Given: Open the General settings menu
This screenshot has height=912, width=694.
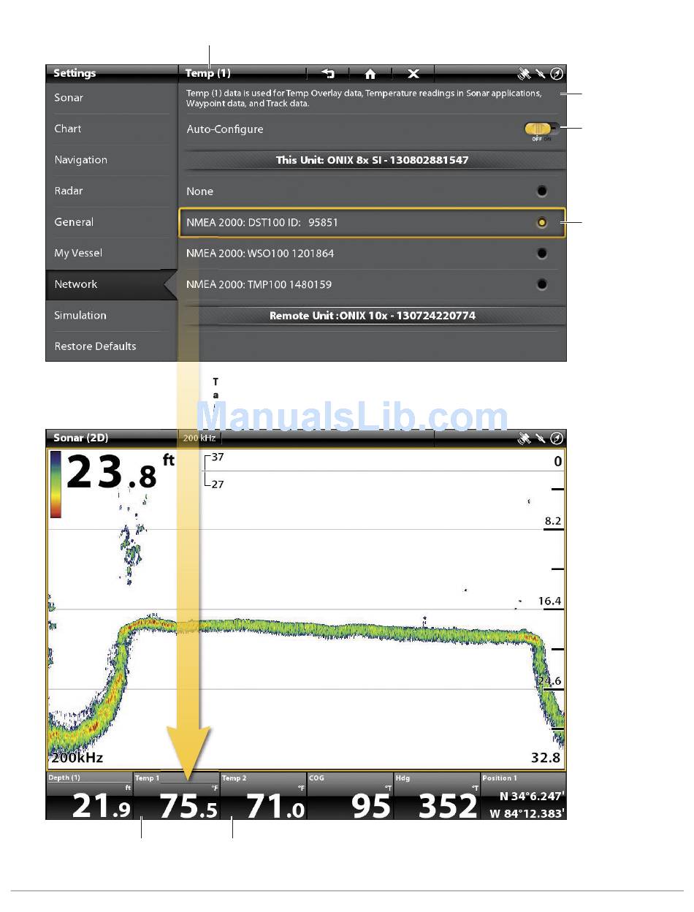Looking at the screenshot, I should tap(112, 222).
